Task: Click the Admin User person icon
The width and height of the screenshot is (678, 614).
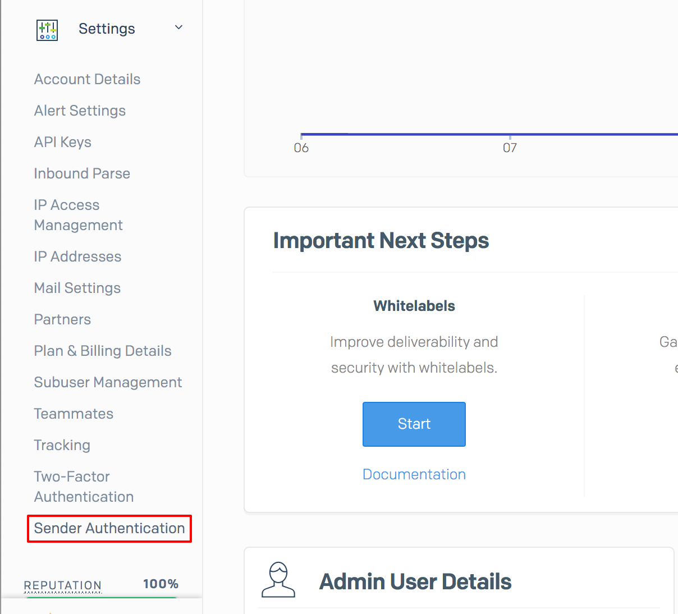Action: click(278, 580)
